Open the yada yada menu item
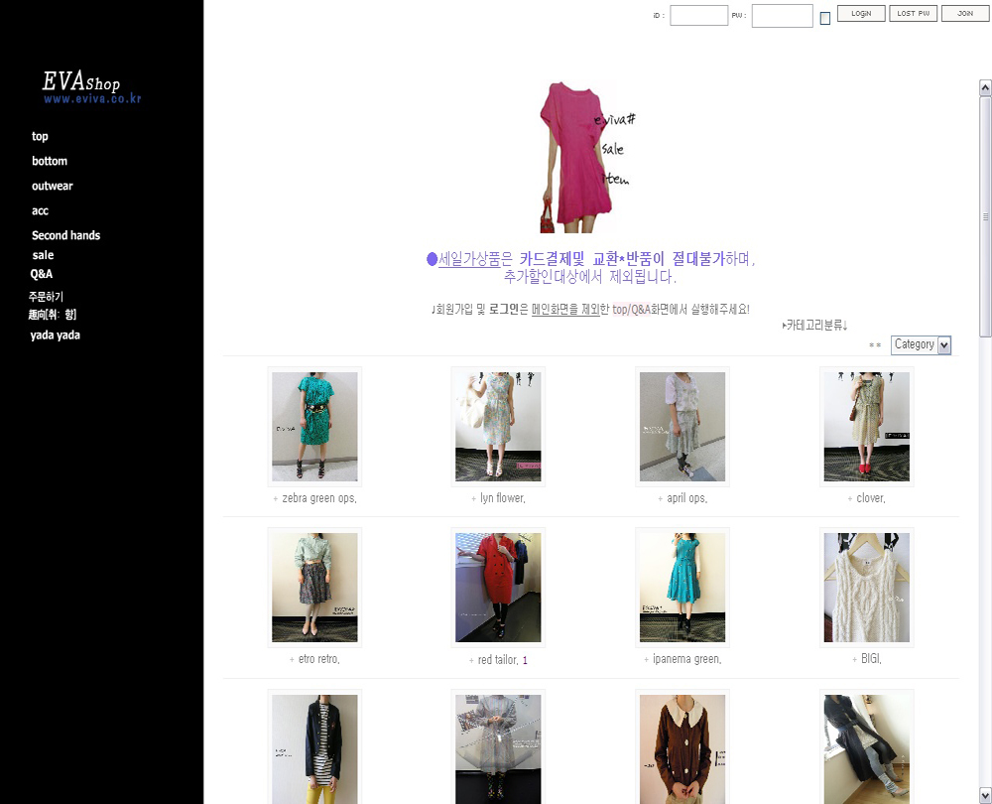The width and height of the screenshot is (992, 804). pos(55,335)
